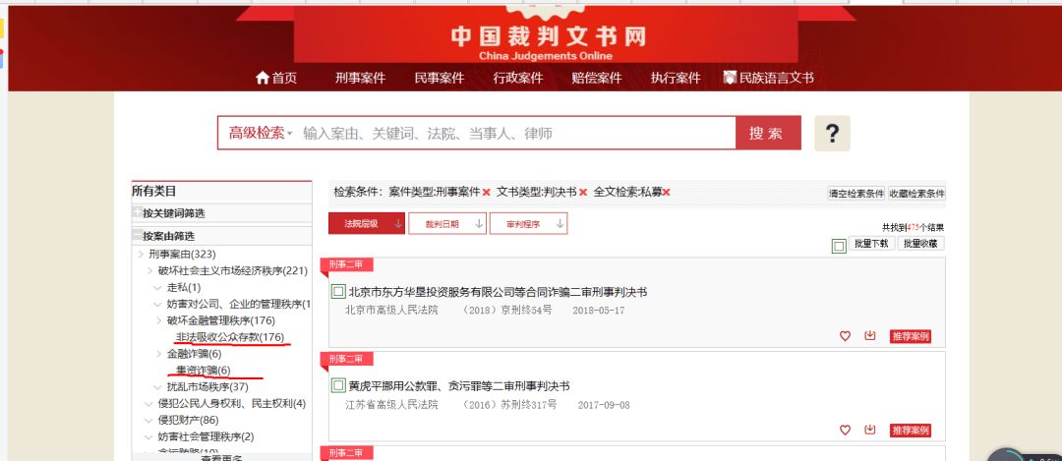The width and height of the screenshot is (1062, 461).
Task: Click the 所有类目 panel heading
Action: pyautogui.click(x=154, y=192)
